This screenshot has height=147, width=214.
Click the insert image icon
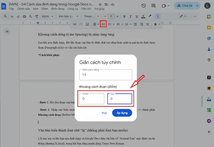87,24
